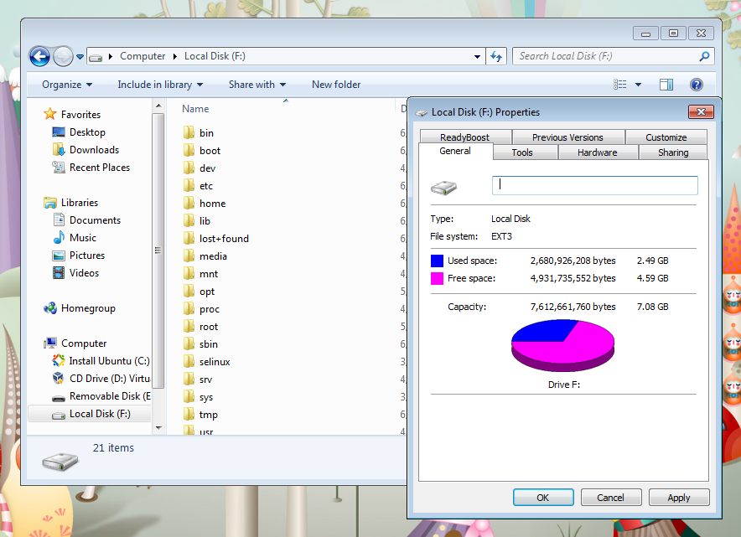This screenshot has width=741, height=537.
Task: Select the etc folder
Action: click(x=206, y=186)
